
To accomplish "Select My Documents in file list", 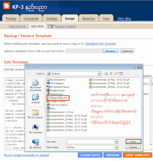I will (x=56, y=80).
